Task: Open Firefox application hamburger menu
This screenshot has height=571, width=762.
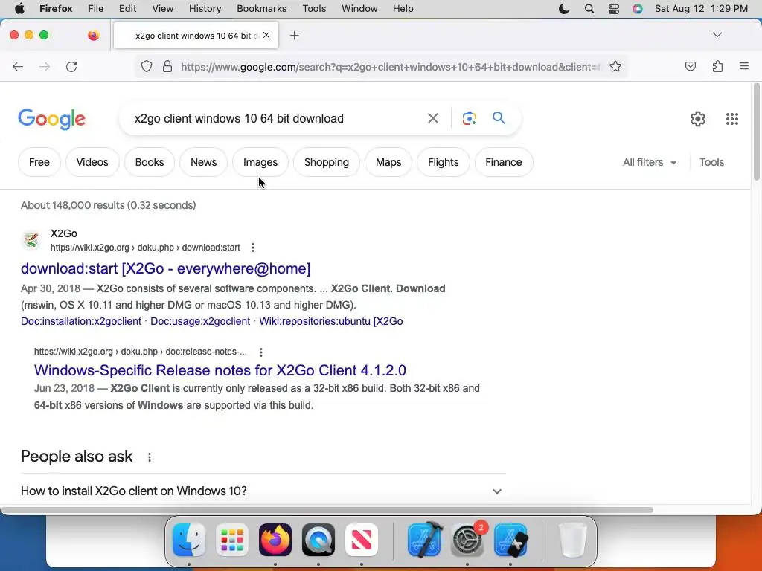Action: click(x=744, y=66)
